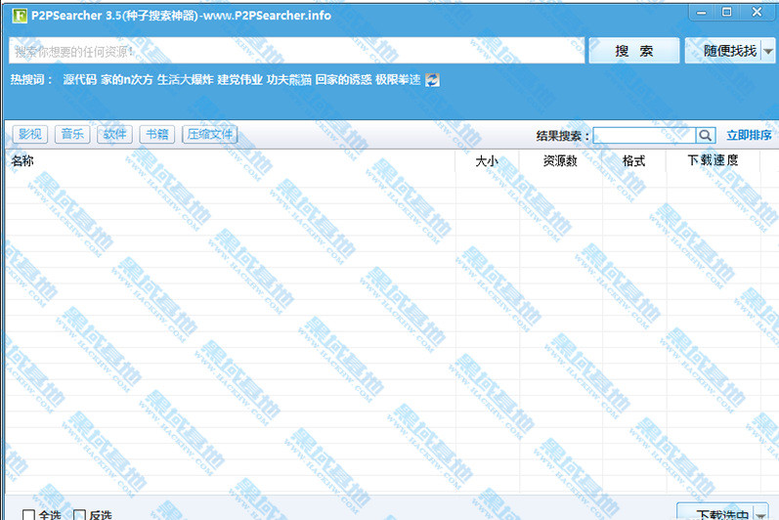This screenshot has height=520, width=779.
Task: Maximize the P2PSearcher window
Action: [727, 13]
